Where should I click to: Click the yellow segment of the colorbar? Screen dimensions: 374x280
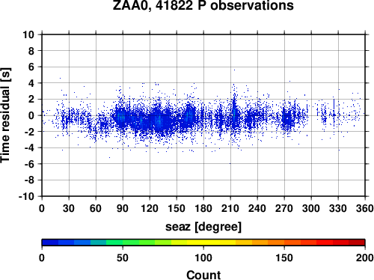click(203, 243)
